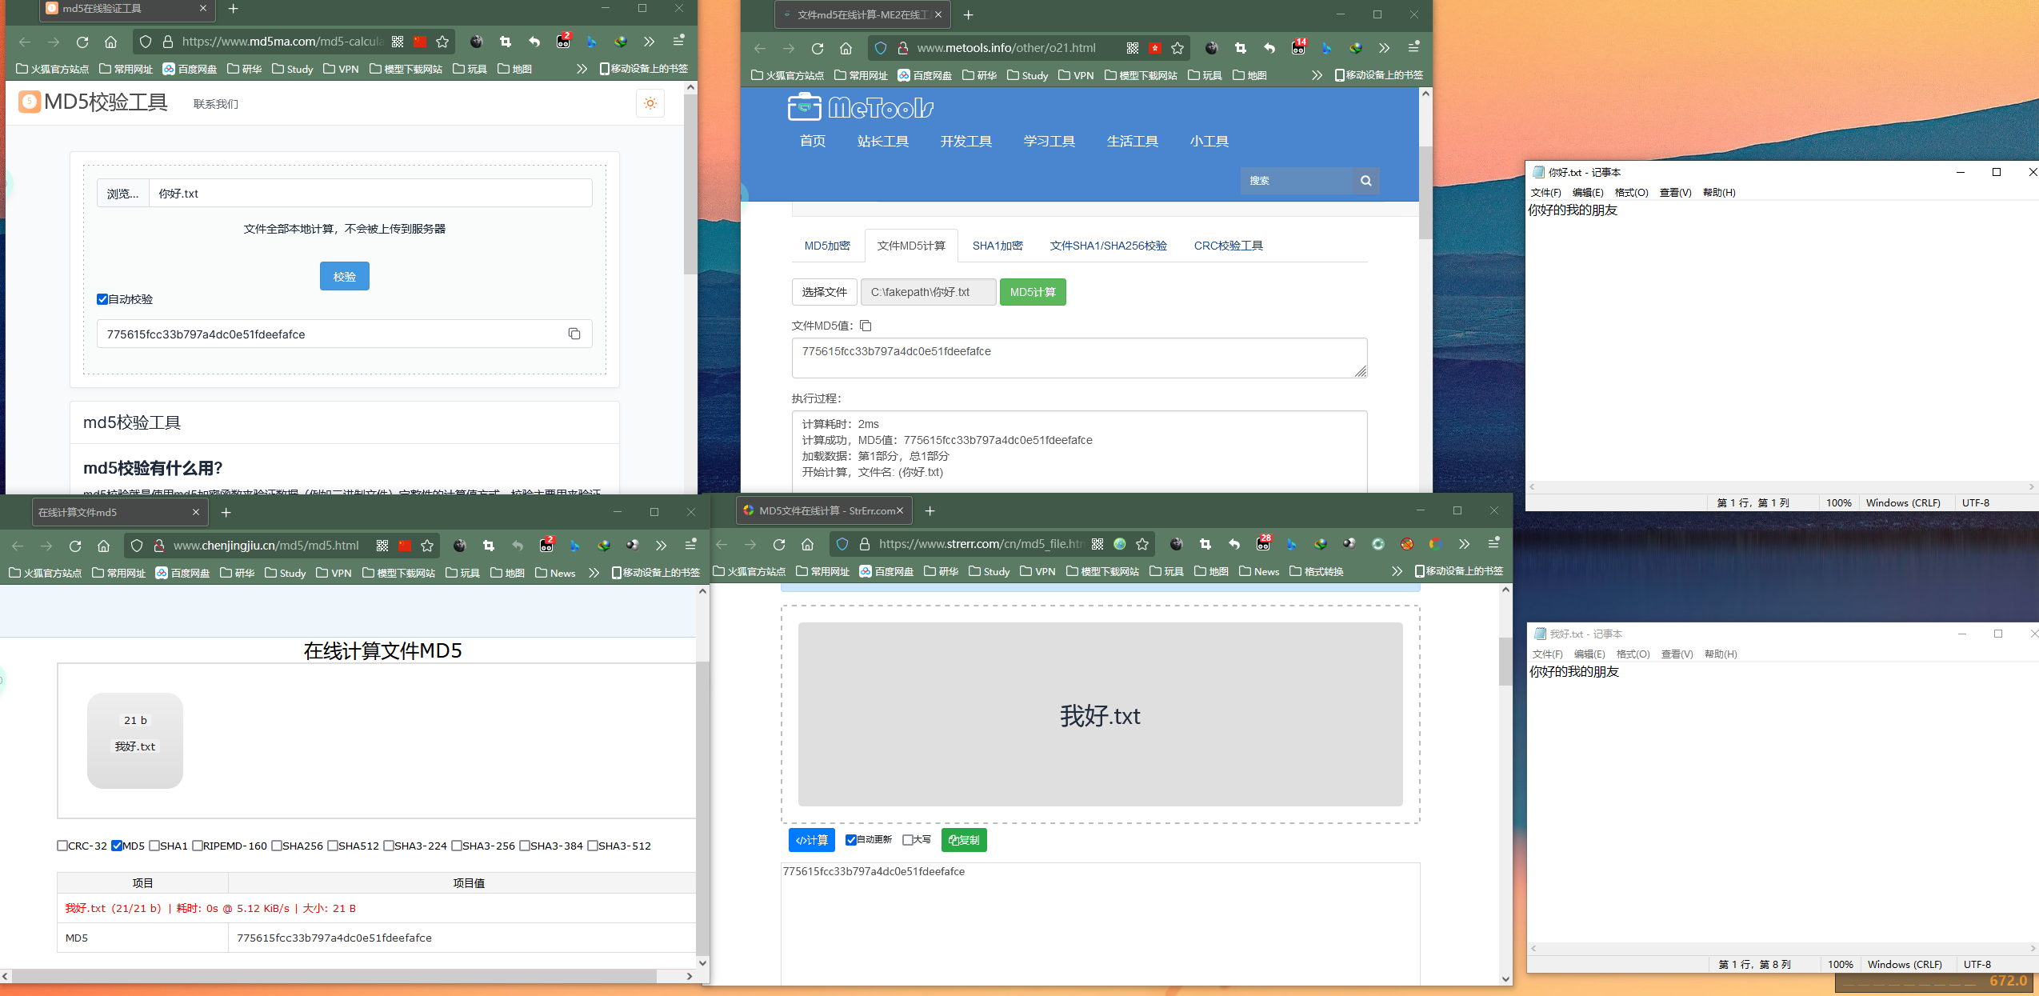The width and height of the screenshot is (2039, 996).
Task: Click the 文件MD5计算 tab on MeTools
Action: coord(909,246)
